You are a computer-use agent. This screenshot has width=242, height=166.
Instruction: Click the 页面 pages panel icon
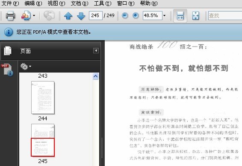tap(8, 51)
